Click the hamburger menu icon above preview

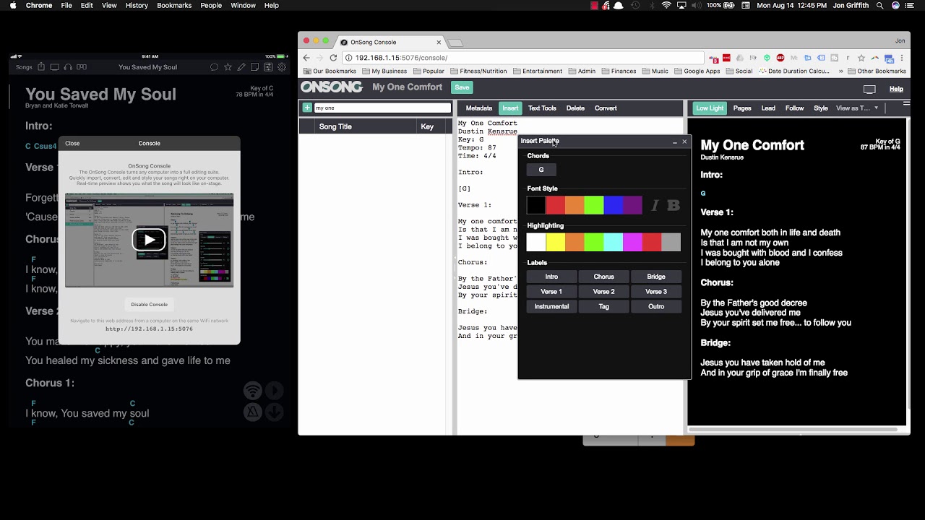click(906, 104)
